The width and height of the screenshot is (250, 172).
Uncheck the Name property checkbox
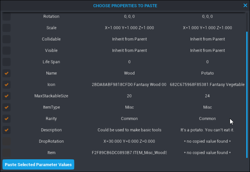(7, 73)
